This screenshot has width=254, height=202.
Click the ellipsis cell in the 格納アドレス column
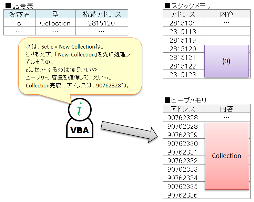(x=102, y=31)
